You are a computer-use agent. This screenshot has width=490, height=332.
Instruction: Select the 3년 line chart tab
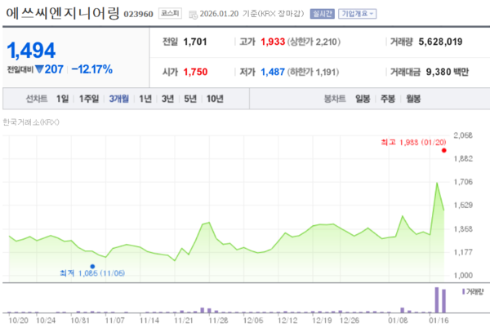pos(167,99)
